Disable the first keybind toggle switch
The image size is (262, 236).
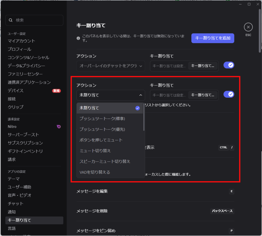point(229,65)
